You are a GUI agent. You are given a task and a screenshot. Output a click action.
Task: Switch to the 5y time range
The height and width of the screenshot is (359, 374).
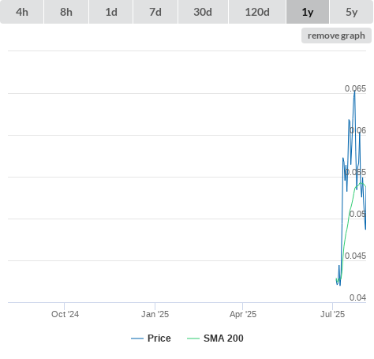pos(351,12)
